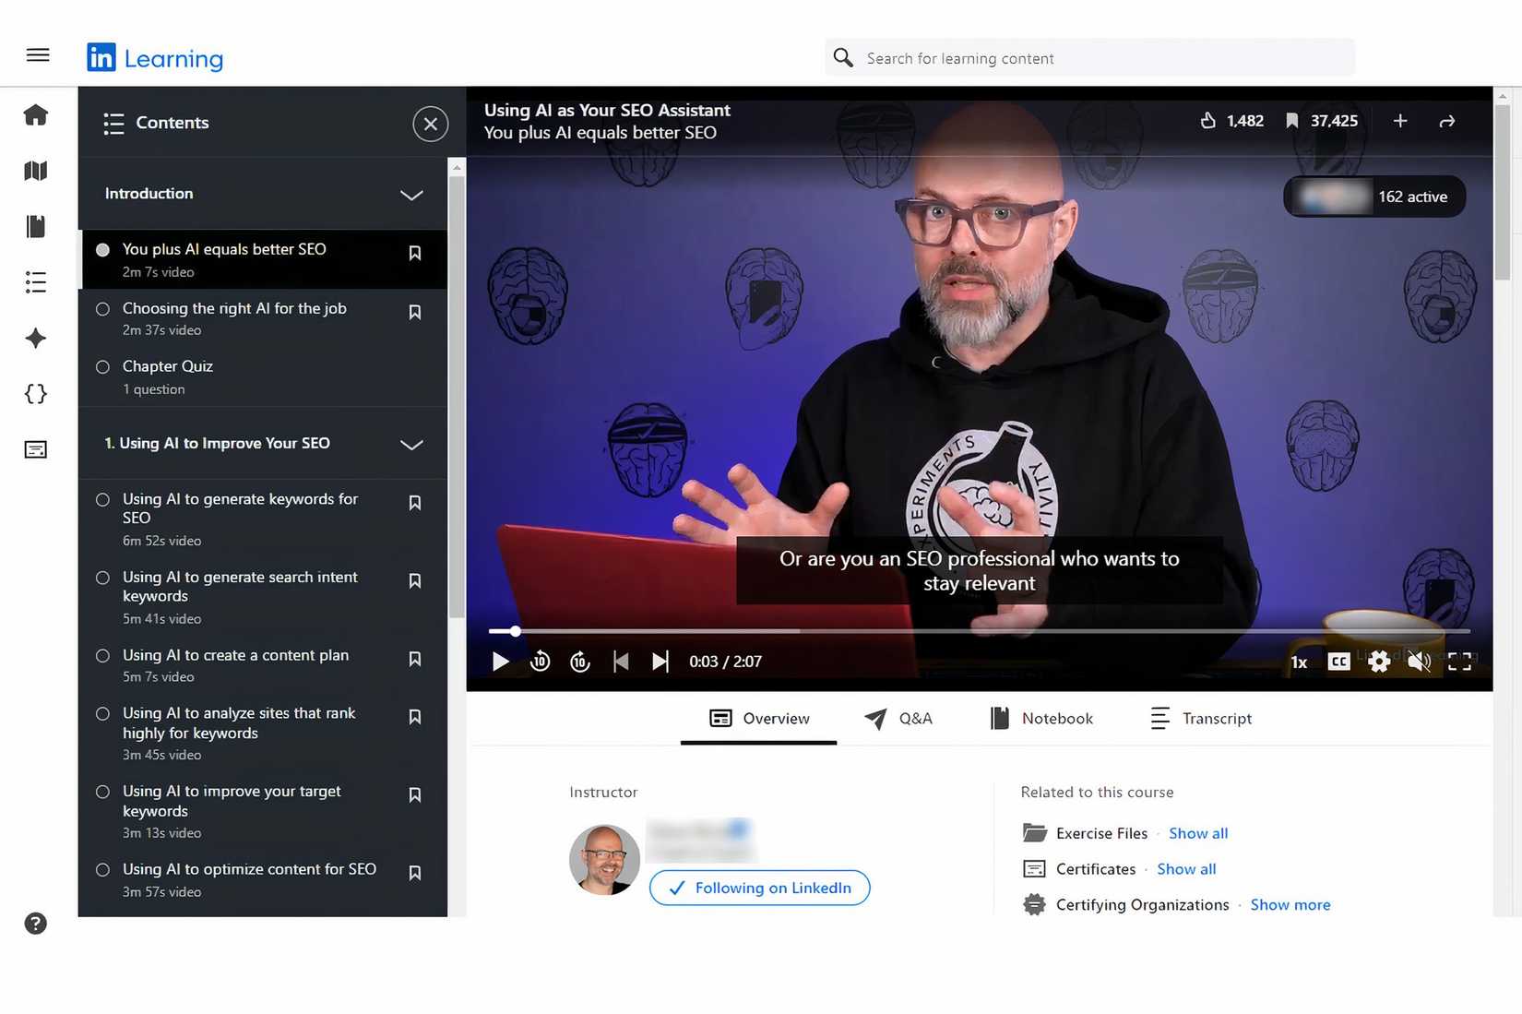This screenshot has height=1014, width=1522.
Task: Show all Certificates
Action: [1186, 869]
